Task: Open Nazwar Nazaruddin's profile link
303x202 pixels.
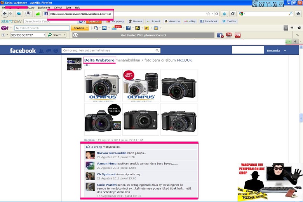Action: [x=111, y=153]
